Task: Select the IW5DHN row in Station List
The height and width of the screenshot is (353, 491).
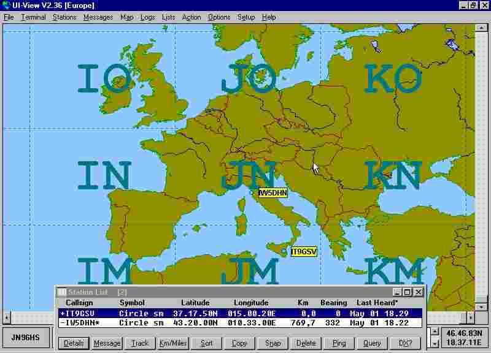Action: point(240,323)
